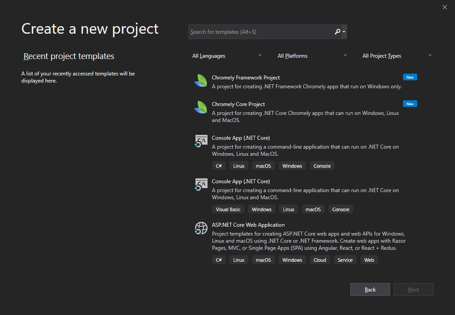Click the Console tag on C# Console App
This screenshot has width=455, height=315.
322,166
